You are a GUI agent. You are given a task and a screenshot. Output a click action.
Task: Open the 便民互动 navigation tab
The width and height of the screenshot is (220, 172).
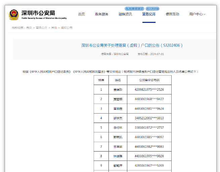pyautogui.click(x=172, y=14)
